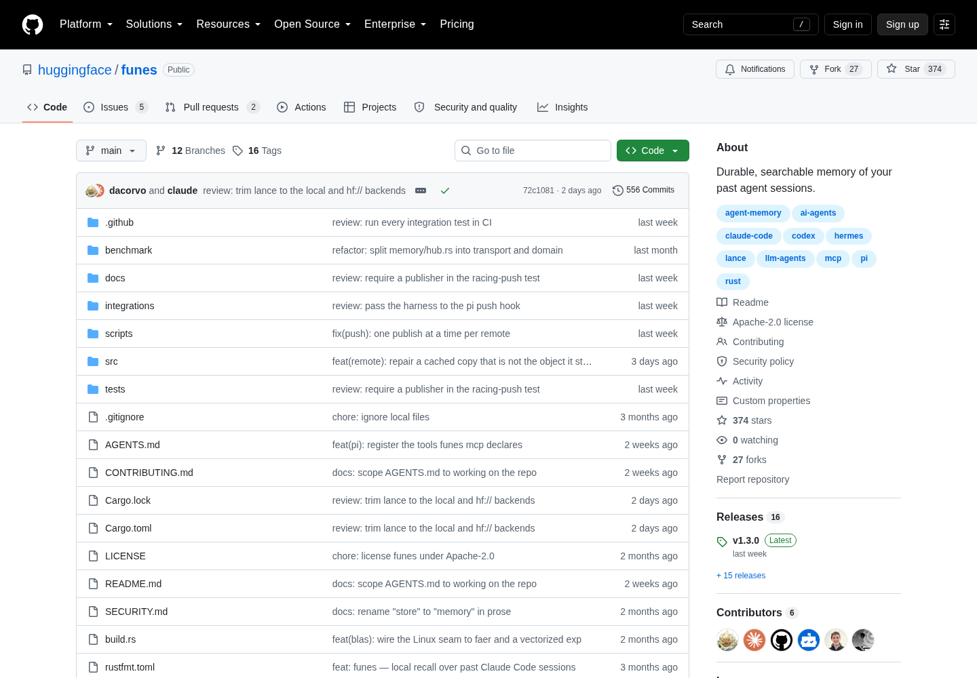Switch to the Insights tab
977x678 pixels.
pos(562,107)
